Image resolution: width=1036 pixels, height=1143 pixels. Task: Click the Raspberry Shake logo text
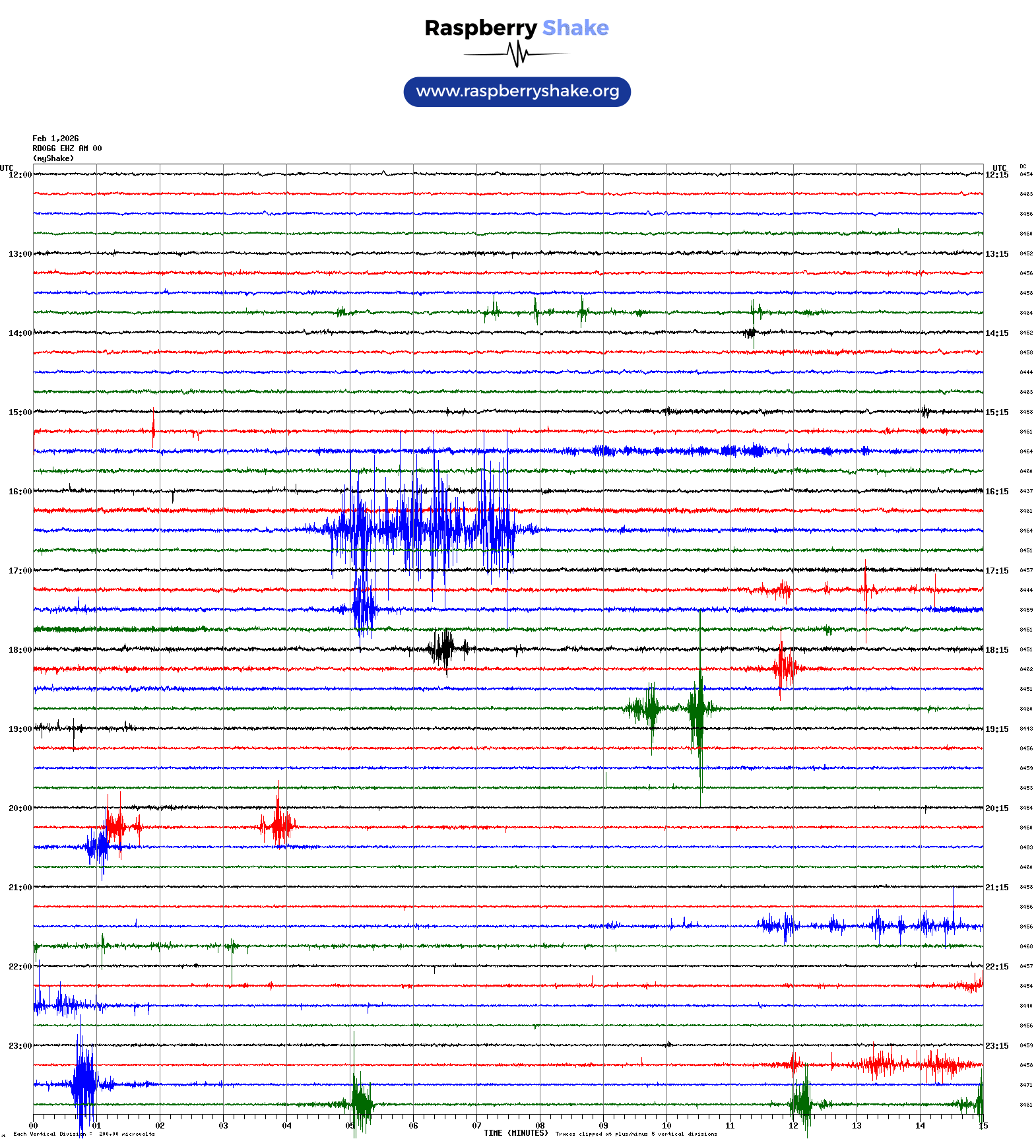pyautogui.click(x=516, y=28)
